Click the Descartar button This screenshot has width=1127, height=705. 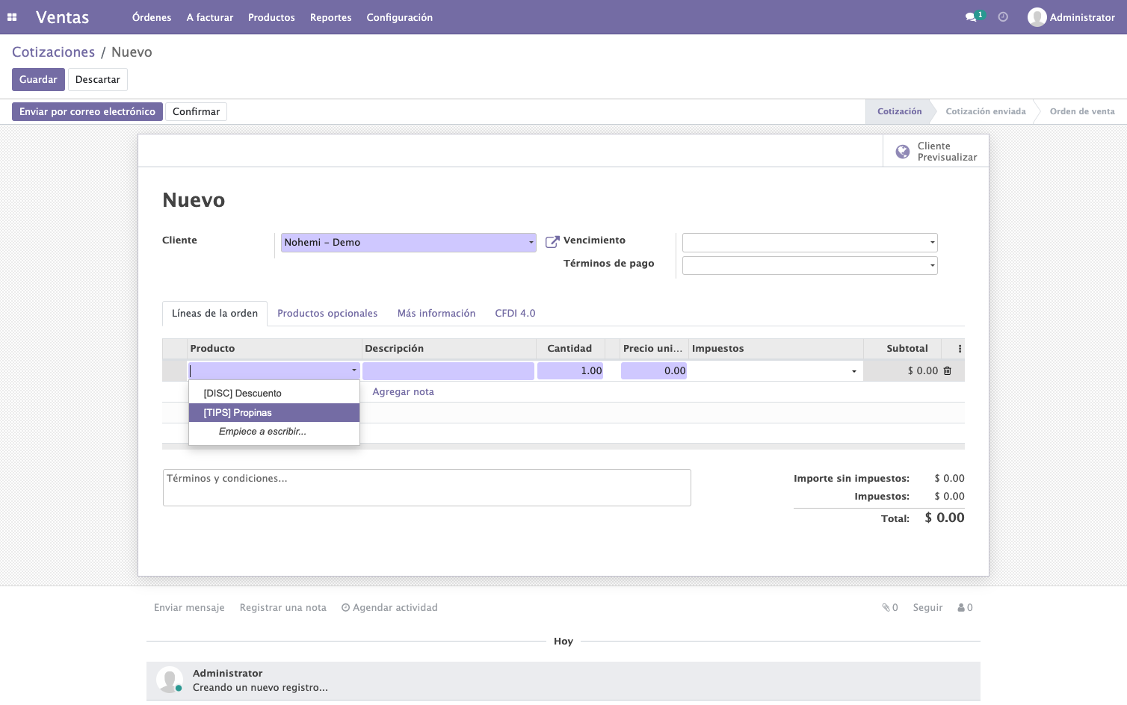pos(98,80)
